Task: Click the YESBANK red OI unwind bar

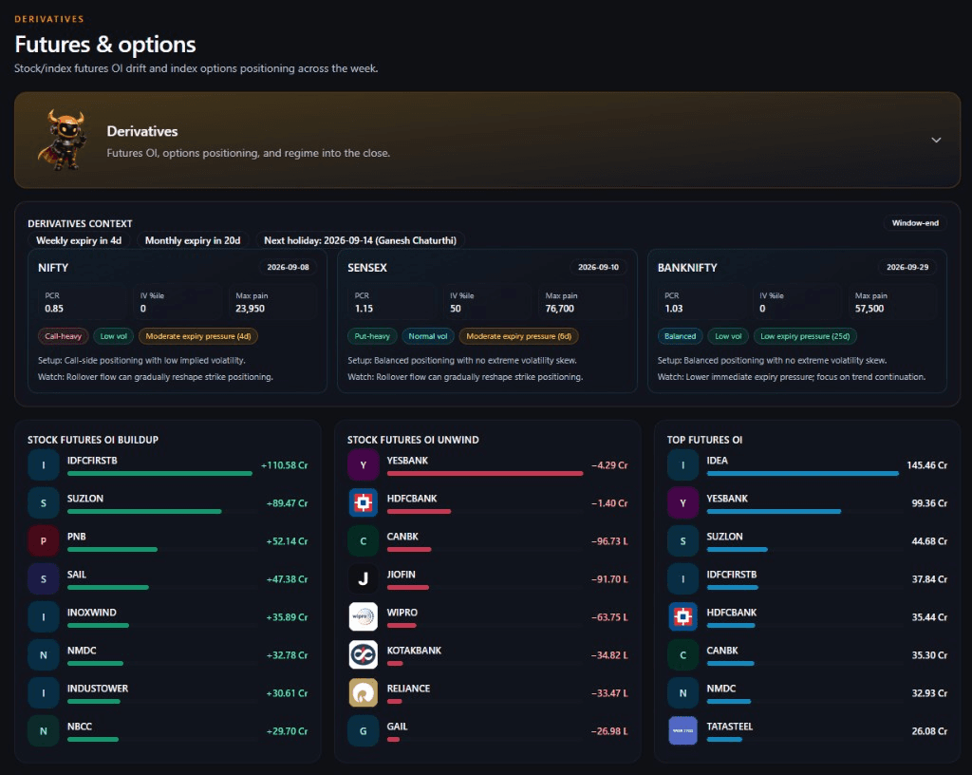Action: (x=485, y=474)
